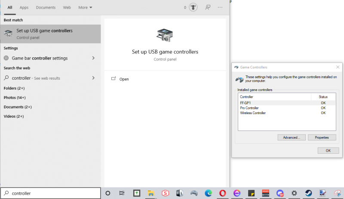Click controller - See web results text
The height and width of the screenshot is (199, 344).
[36, 78]
